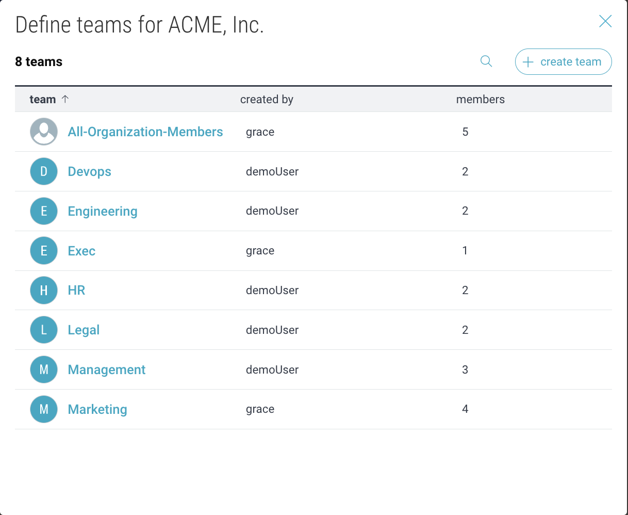This screenshot has height=515, width=628.
Task: Click the Marketing team M avatar
Action: [x=44, y=409]
